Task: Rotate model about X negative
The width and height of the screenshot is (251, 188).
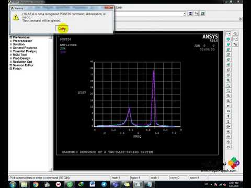Action: coord(229,126)
